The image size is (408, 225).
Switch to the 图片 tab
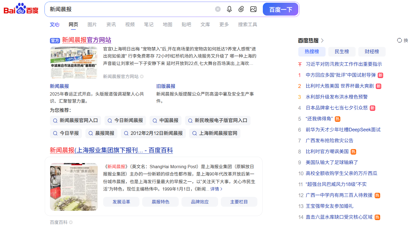point(92,25)
